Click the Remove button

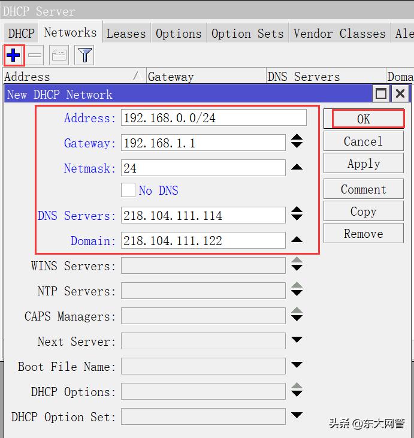click(x=364, y=233)
